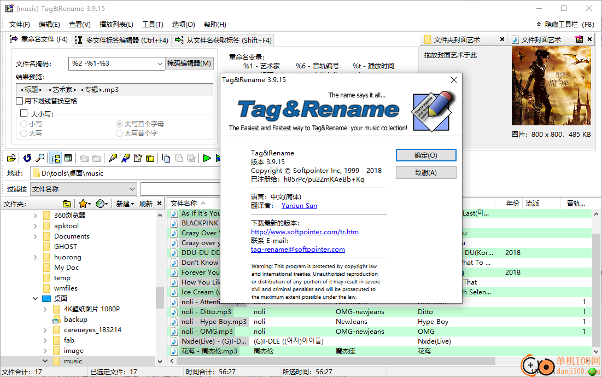The image size is (602, 377).
Task: Open the favorites star menu
Action: [84, 204]
